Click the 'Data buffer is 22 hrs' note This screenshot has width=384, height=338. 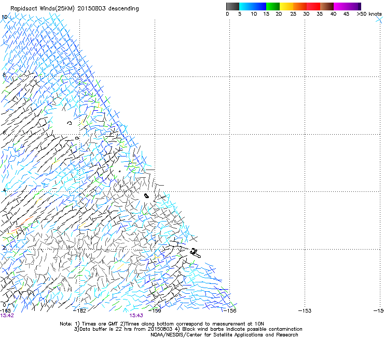105,329
